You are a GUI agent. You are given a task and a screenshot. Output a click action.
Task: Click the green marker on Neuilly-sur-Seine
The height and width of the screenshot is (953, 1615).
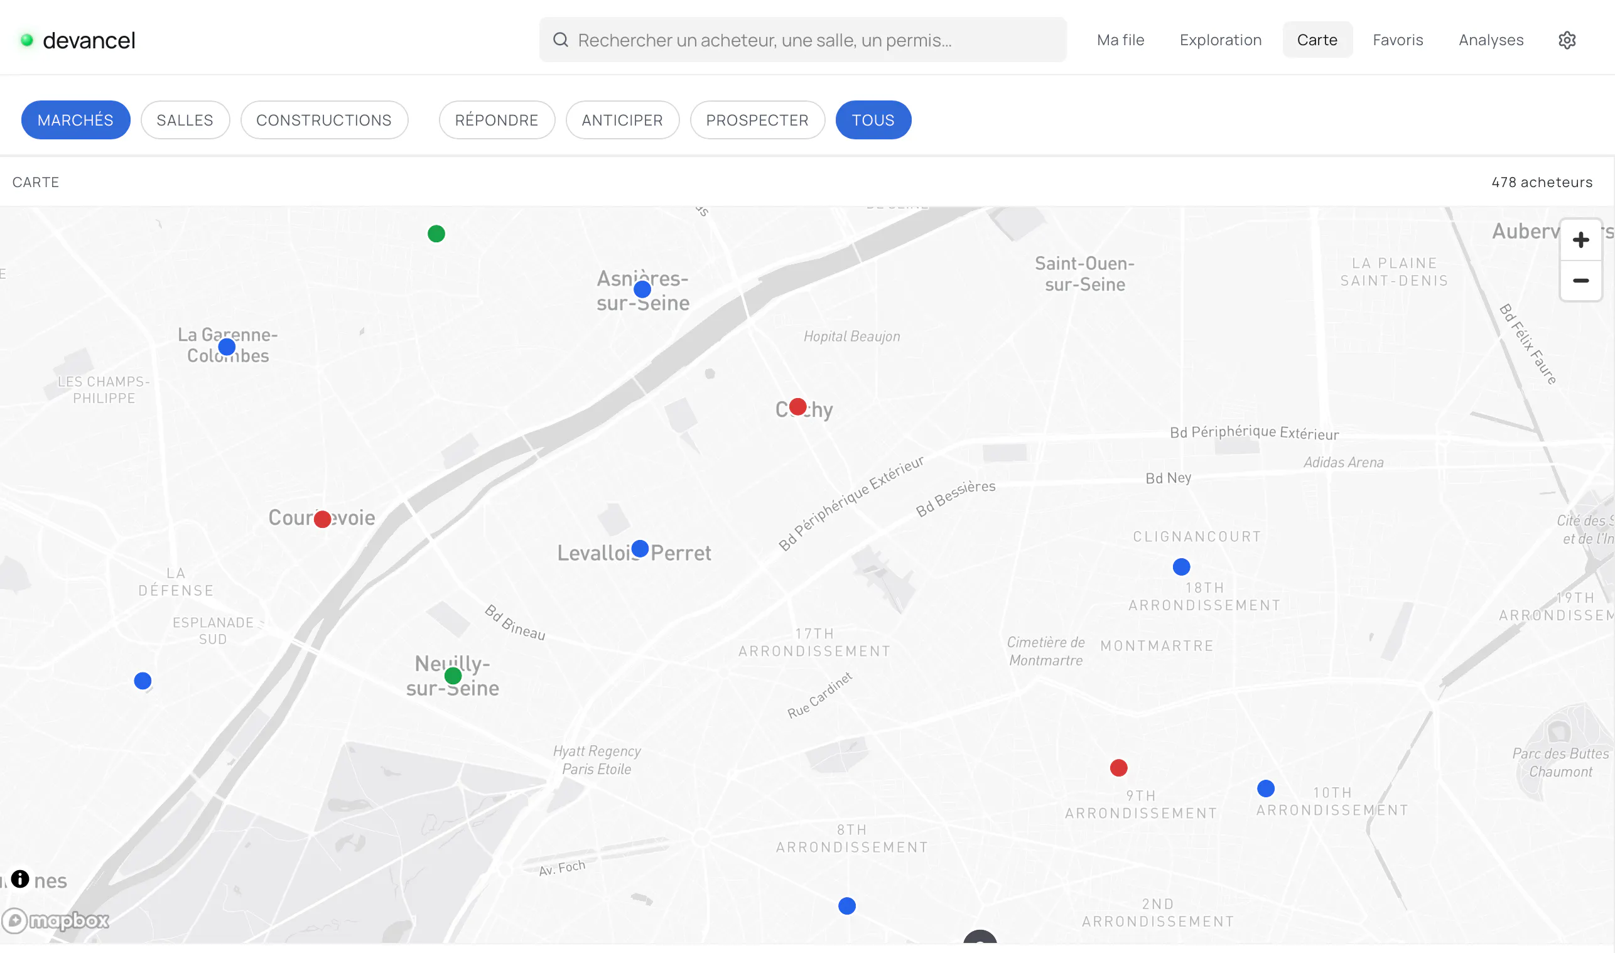coord(453,676)
